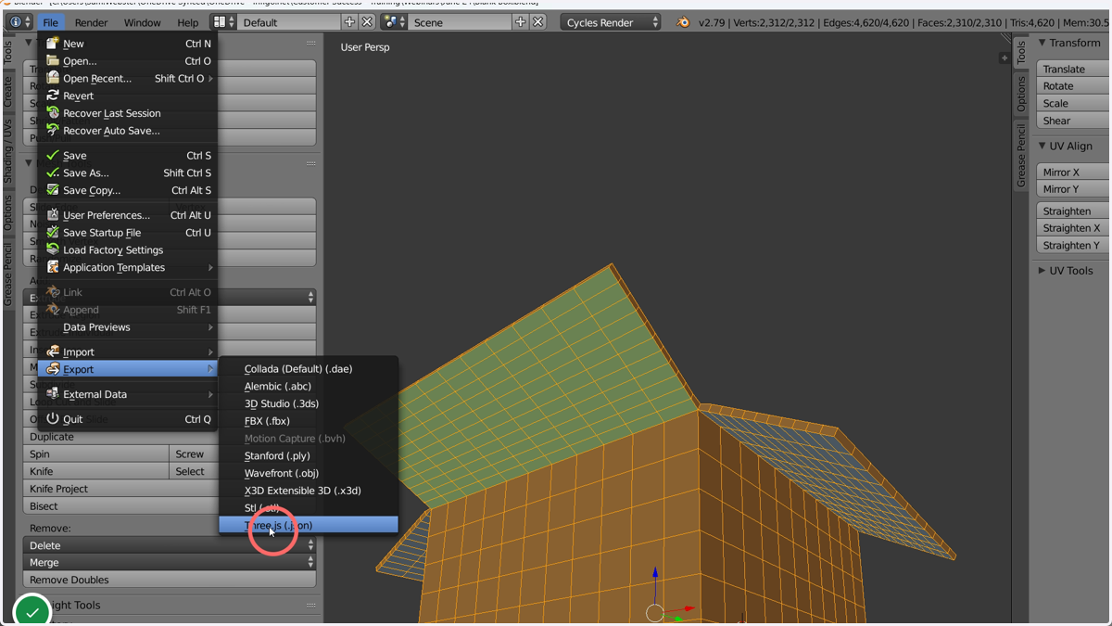Open User Preferences...

pyautogui.click(x=127, y=215)
